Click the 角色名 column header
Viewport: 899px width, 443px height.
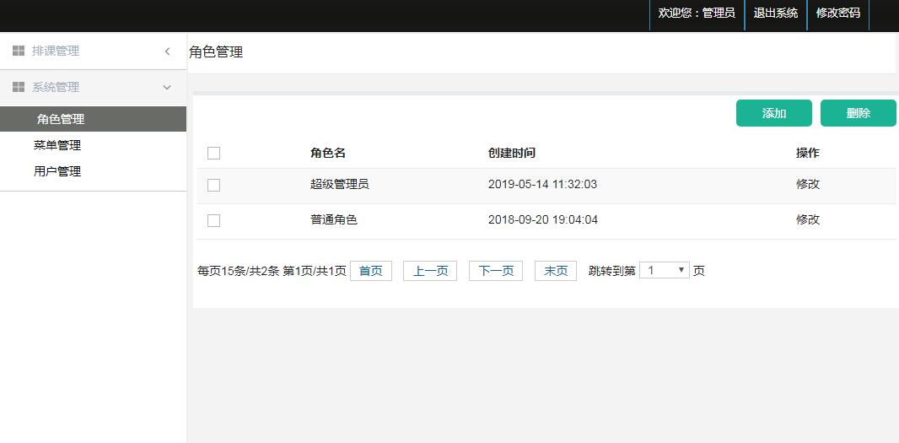[328, 154]
